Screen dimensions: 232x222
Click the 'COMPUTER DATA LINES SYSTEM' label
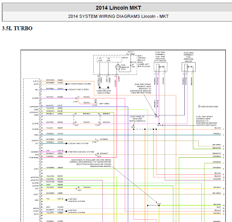point(104,92)
